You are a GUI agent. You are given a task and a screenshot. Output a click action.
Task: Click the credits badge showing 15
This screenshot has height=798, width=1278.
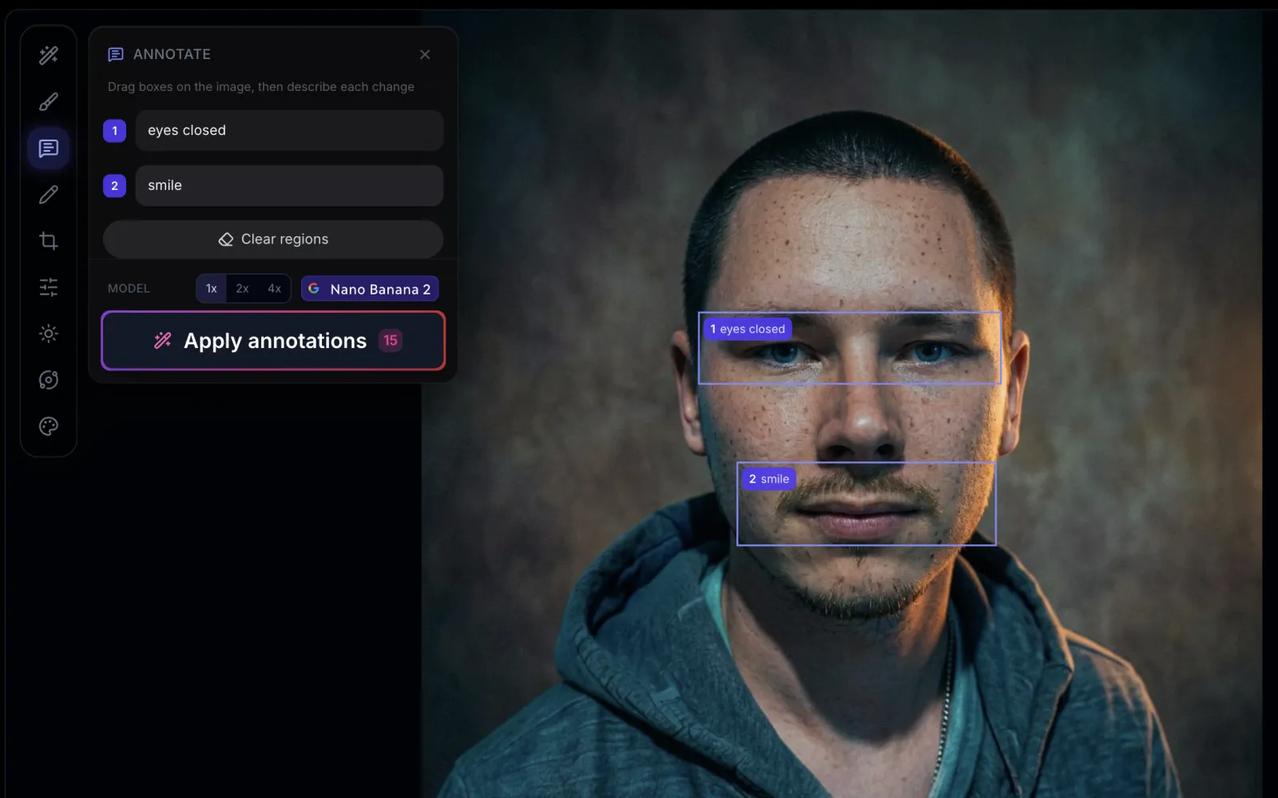391,341
